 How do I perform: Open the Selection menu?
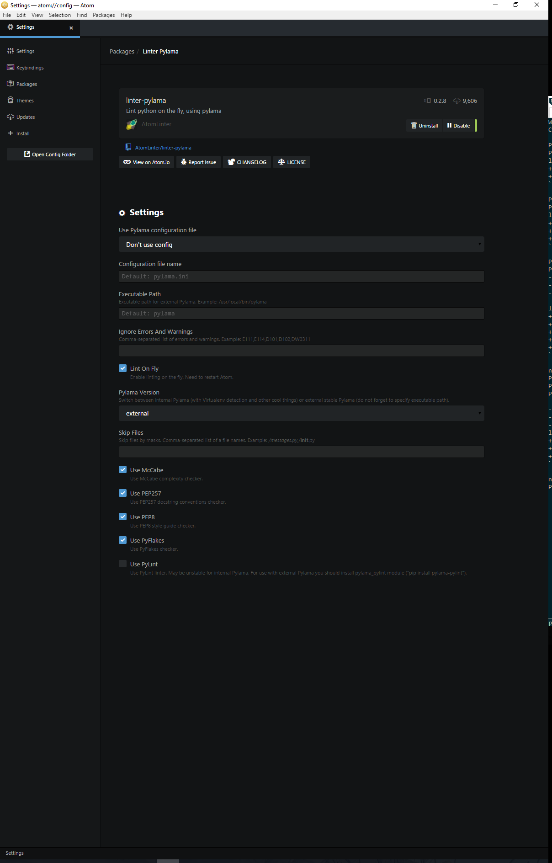60,15
